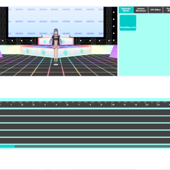Switch to the Character Motion tab
The image size is (170, 170).
[126, 10]
